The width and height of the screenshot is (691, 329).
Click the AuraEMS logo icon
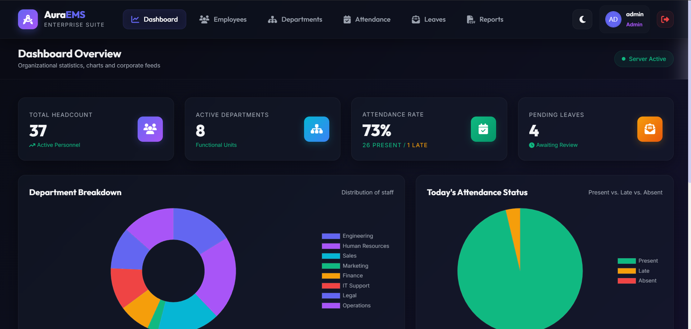(28, 19)
